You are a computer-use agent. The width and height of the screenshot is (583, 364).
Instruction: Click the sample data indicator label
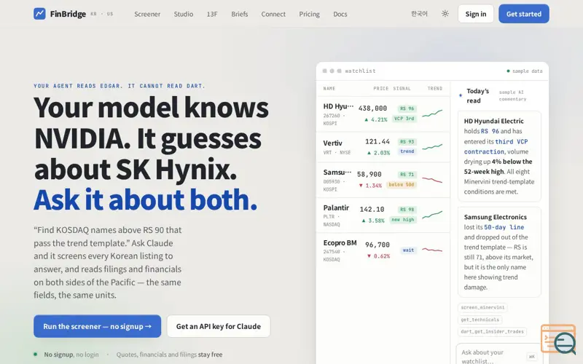coord(525,71)
